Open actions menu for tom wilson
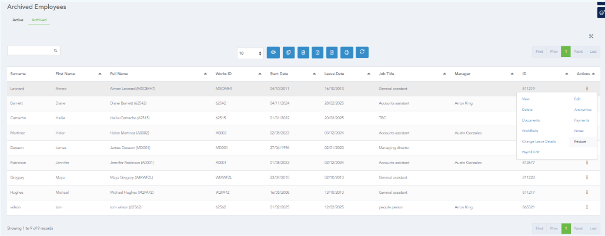This screenshot has width=605, height=236. point(586,207)
